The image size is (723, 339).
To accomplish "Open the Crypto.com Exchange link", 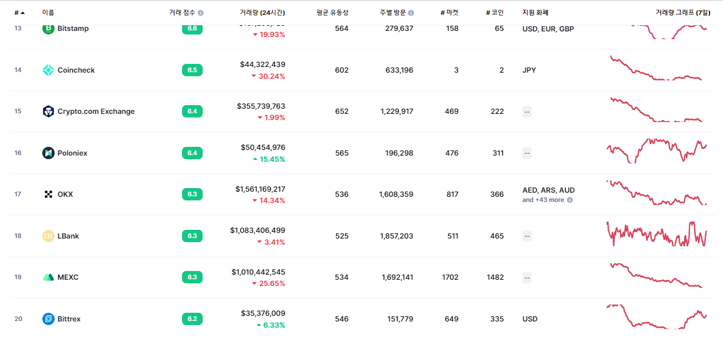I will click(x=96, y=111).
